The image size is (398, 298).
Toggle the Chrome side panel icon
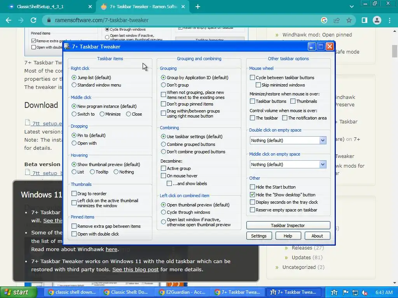[x=365, y=20]
